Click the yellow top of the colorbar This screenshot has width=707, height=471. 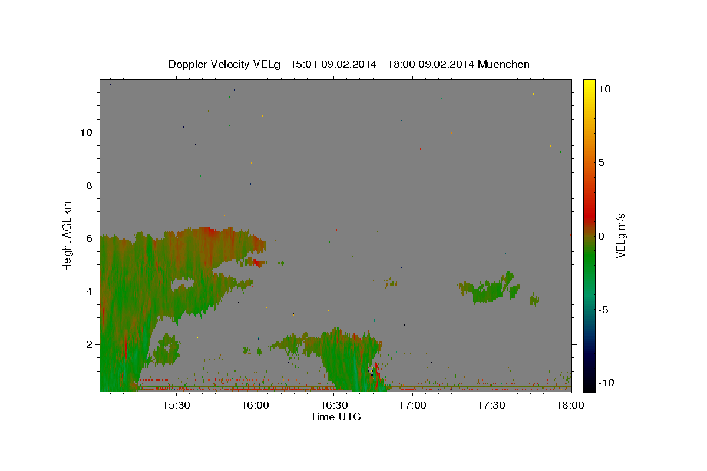pos(589,85)
